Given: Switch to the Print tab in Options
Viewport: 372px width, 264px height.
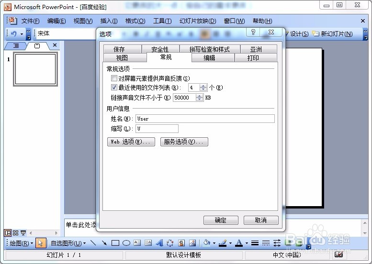Looking at the screenshot, I should coord(256,57).
